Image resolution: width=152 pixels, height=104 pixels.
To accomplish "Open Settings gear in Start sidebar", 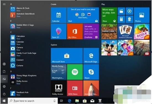I will click(x=4, y=86).
